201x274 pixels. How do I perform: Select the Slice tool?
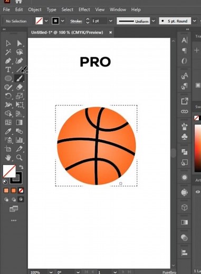coord(20,149)
